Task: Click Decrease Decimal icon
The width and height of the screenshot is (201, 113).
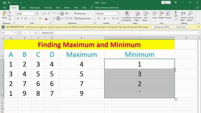Action: coord(117,19)
